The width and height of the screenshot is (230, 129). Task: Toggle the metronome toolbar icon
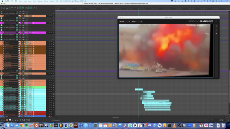click(18, 8)
